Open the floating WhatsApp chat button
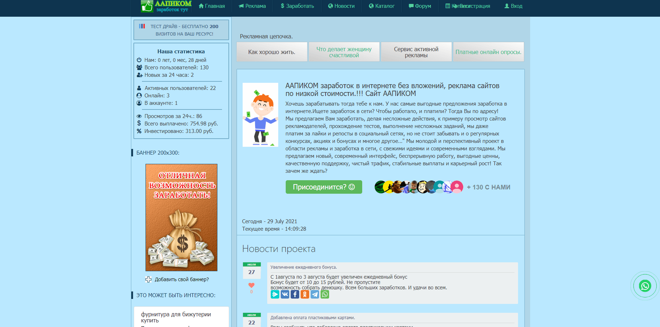Image resolution: width=660 pixels, height=327 pixels. pyautogui.click(x=645, y=286)
